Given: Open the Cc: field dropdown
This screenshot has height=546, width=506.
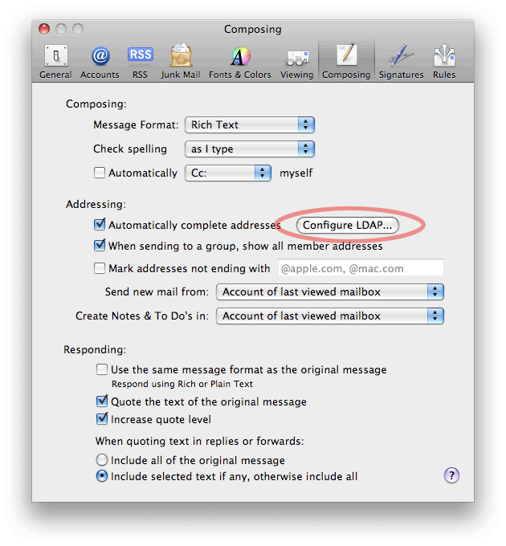Looking at the screenshot, I should 228,173.
